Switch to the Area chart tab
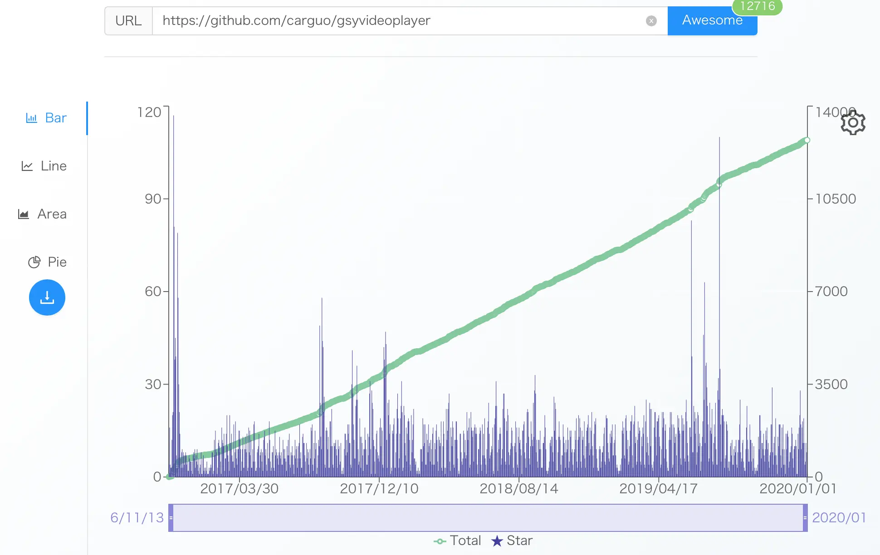The image size is (880, 555). coord(51,214)
